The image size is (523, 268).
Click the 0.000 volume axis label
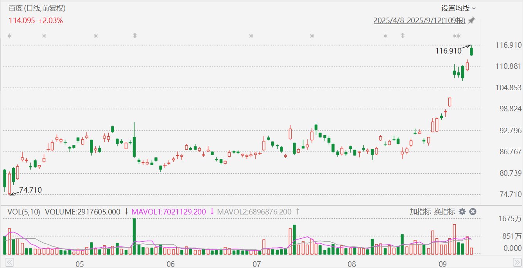513,248
